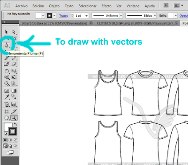This screenshot has width=188, height=165.
Task: Select the Blob Brush tool
Action: [x=6, y=64]
